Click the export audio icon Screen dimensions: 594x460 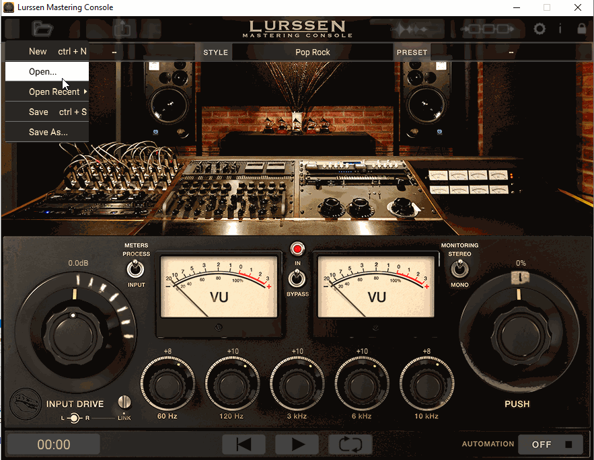point(122,29)
